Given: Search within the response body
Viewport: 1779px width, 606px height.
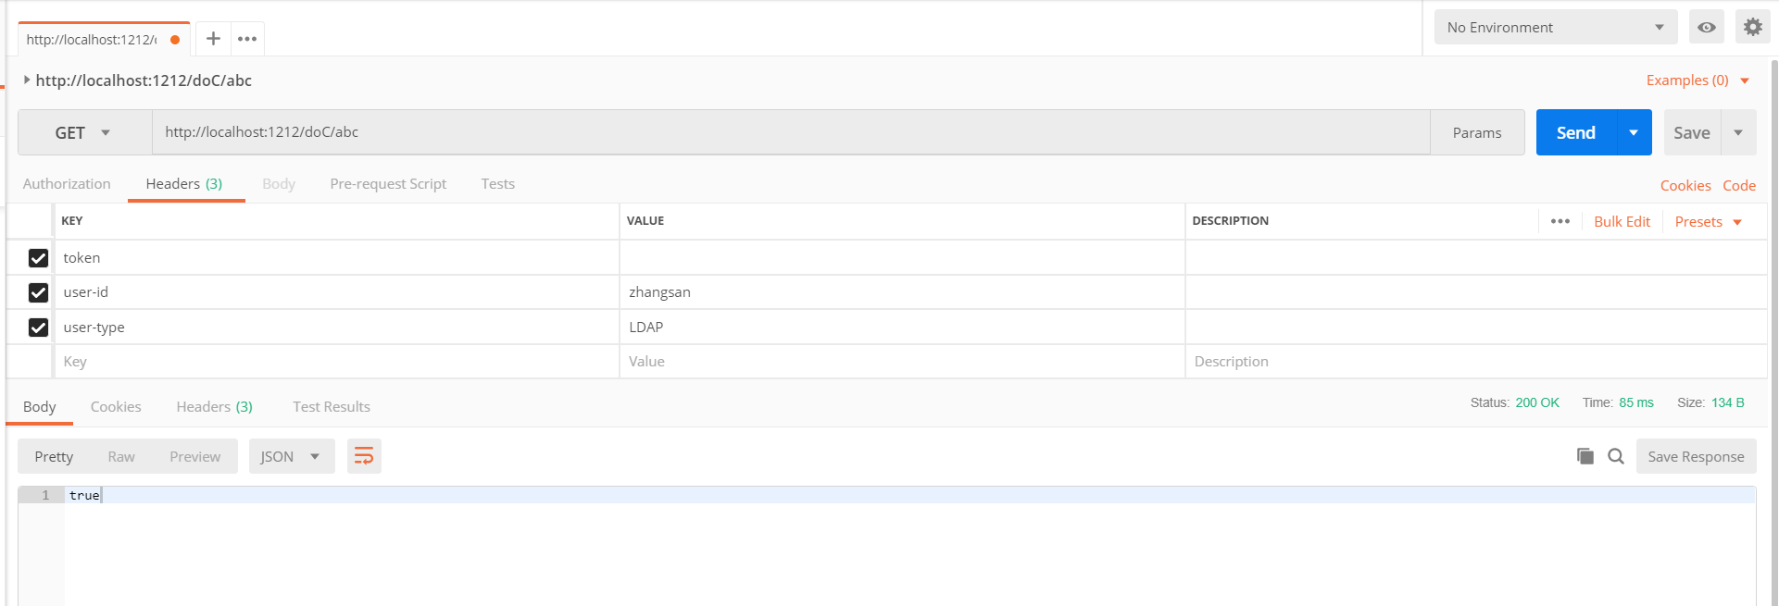Looking at the screenshot, I should pos(1616,456).
